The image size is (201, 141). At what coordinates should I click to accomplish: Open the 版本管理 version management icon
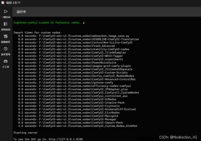[x=6, y=49]
